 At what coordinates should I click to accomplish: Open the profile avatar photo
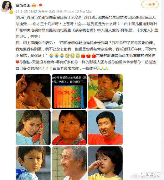click(7, 7)
